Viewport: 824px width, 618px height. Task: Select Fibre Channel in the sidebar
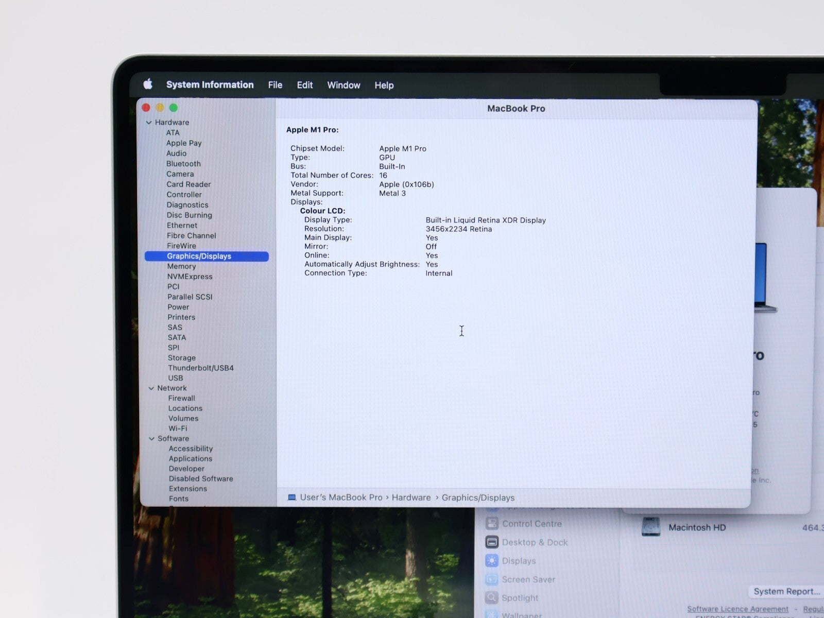click(191, 236)
